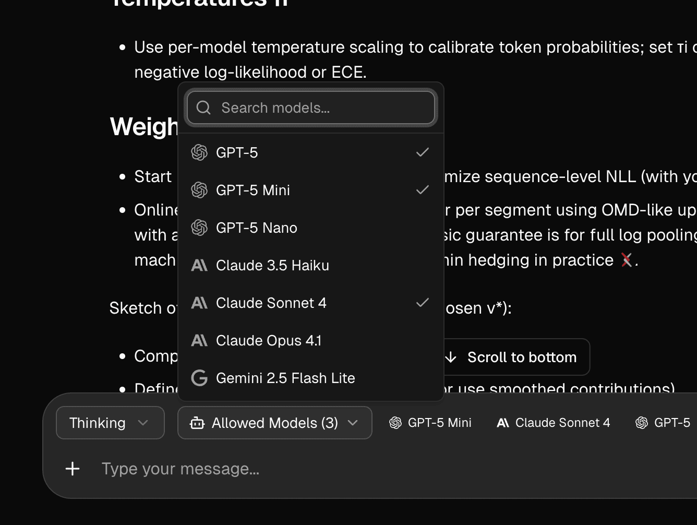The image size is (697, 525).
Task: Click the Google icon beside Gemini 2.5 Flash Lite
Action: tap(199, 378)
